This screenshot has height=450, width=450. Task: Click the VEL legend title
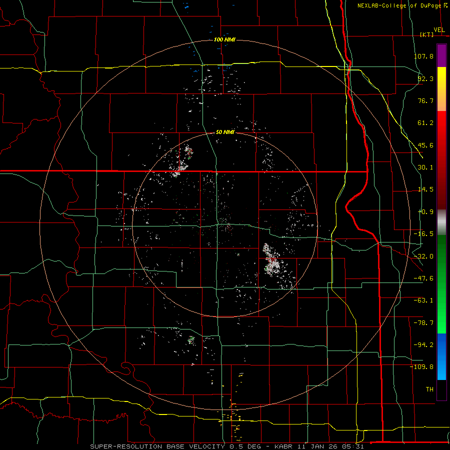click(439, 30)
